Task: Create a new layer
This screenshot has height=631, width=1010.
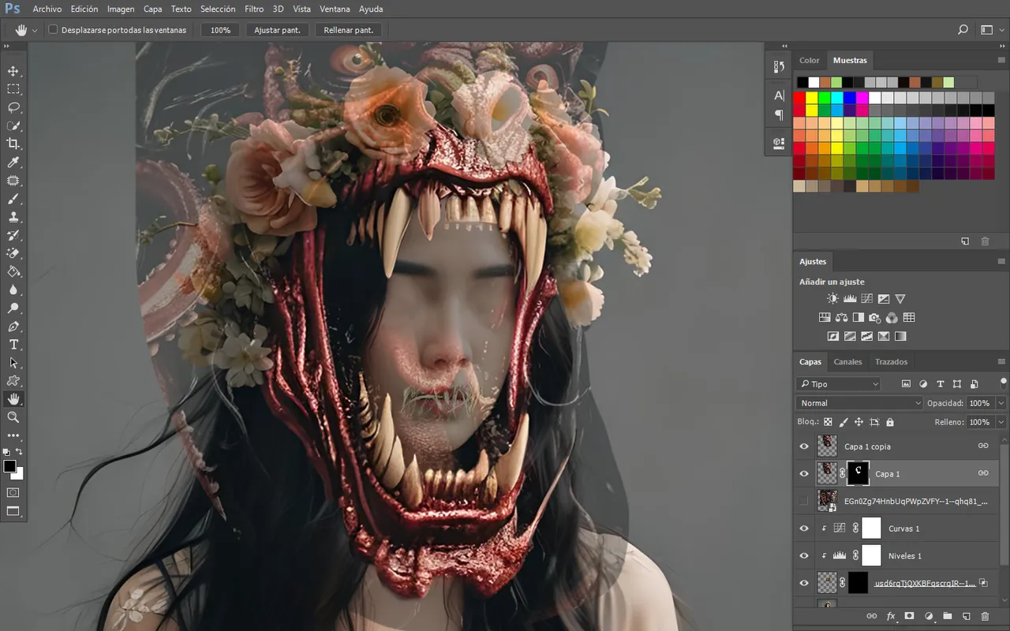Action: coord(966,616)
